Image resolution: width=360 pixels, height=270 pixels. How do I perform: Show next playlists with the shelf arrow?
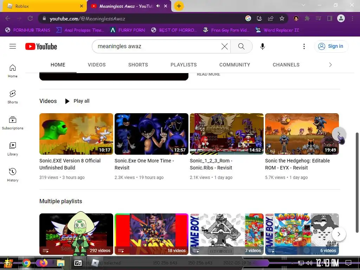[339, 234]
